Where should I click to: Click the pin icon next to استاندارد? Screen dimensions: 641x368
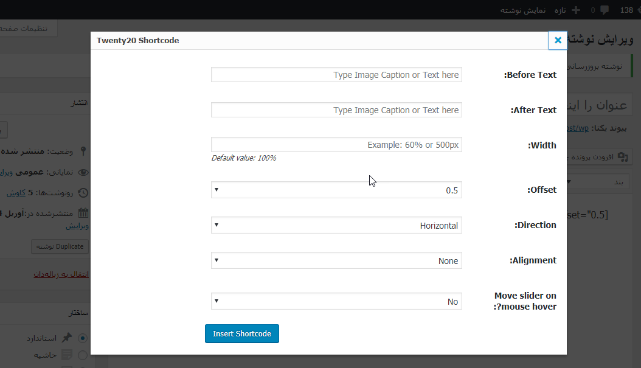[67, 338]
